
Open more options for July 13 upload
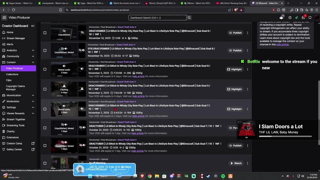coord(247,163)
